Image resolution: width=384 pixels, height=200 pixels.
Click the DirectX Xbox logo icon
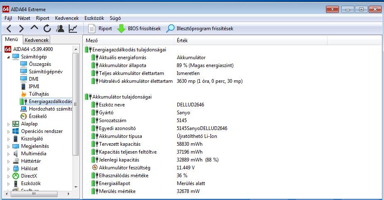[16, 176]
